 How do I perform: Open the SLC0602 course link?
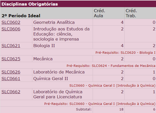tap(11, 22)
